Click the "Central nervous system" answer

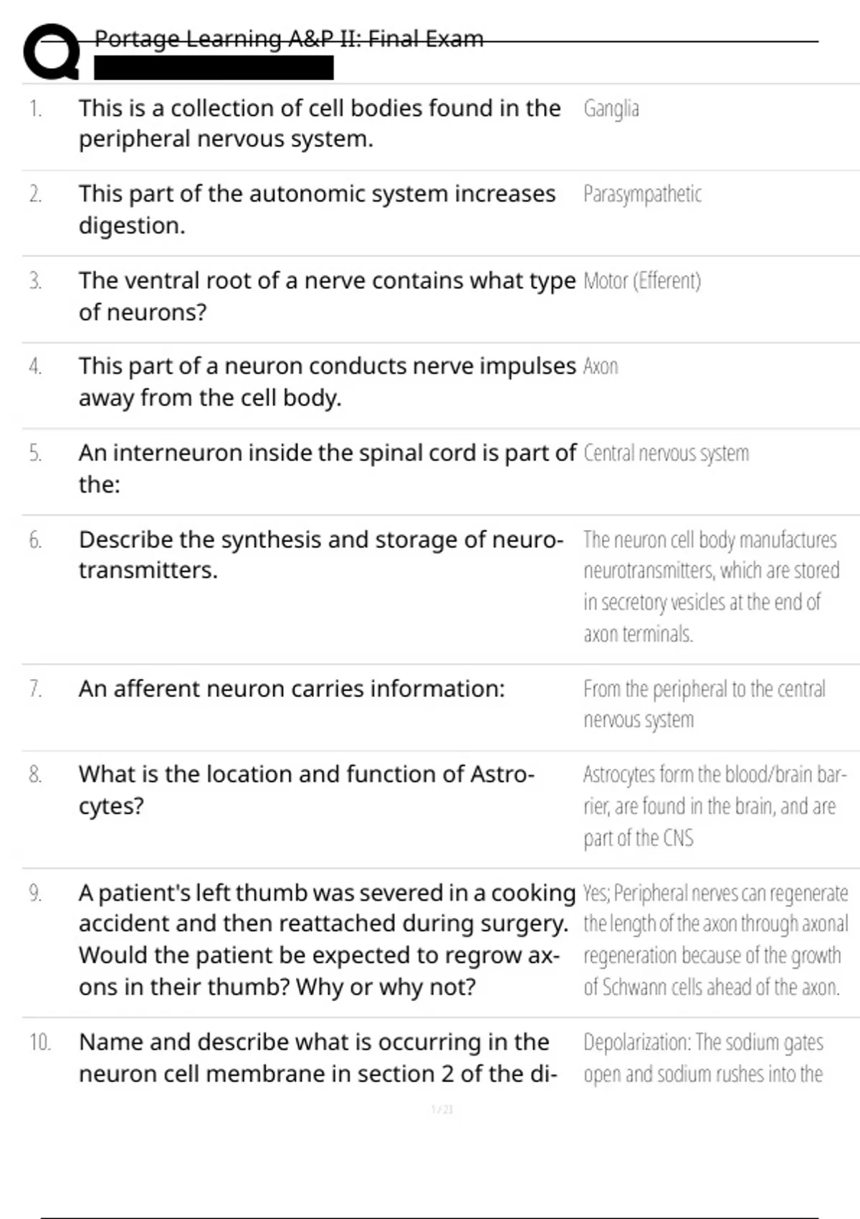(x=666, y=453)
